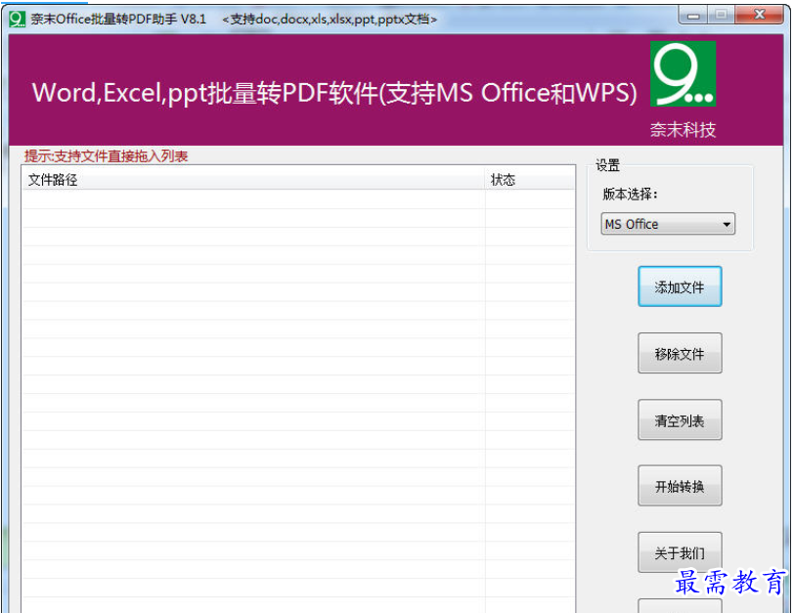Click the 奈末科技 text under the logo
The image size is (794, 613).
683,130
